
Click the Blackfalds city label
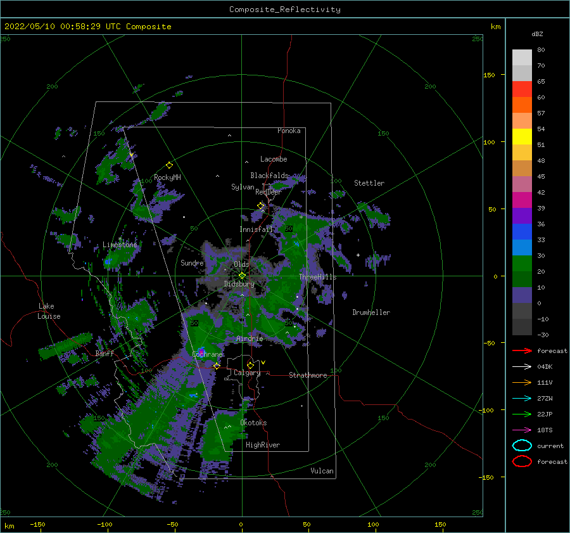(x=269, y=176)
